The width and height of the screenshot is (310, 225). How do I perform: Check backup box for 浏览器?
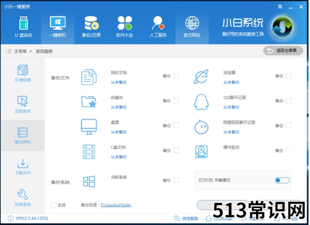(x=289, y=76)
